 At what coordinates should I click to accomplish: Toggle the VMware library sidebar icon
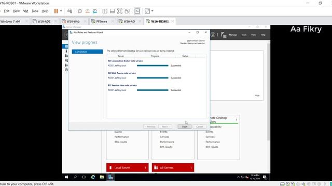pyautogui.click(x=105, y=11)
